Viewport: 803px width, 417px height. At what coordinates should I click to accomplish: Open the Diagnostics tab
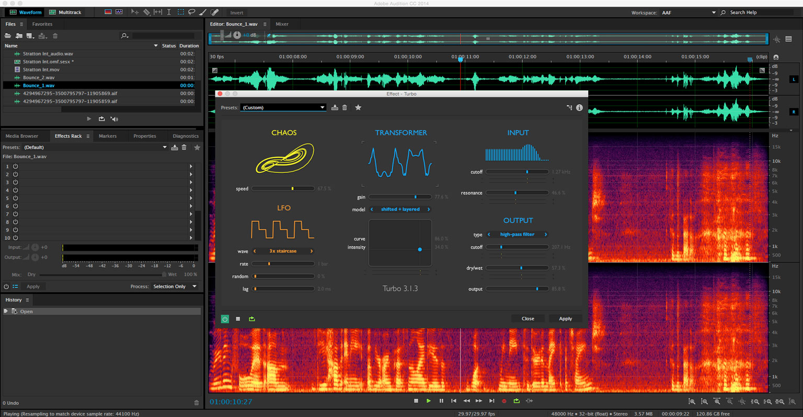(x=186, y=136)
